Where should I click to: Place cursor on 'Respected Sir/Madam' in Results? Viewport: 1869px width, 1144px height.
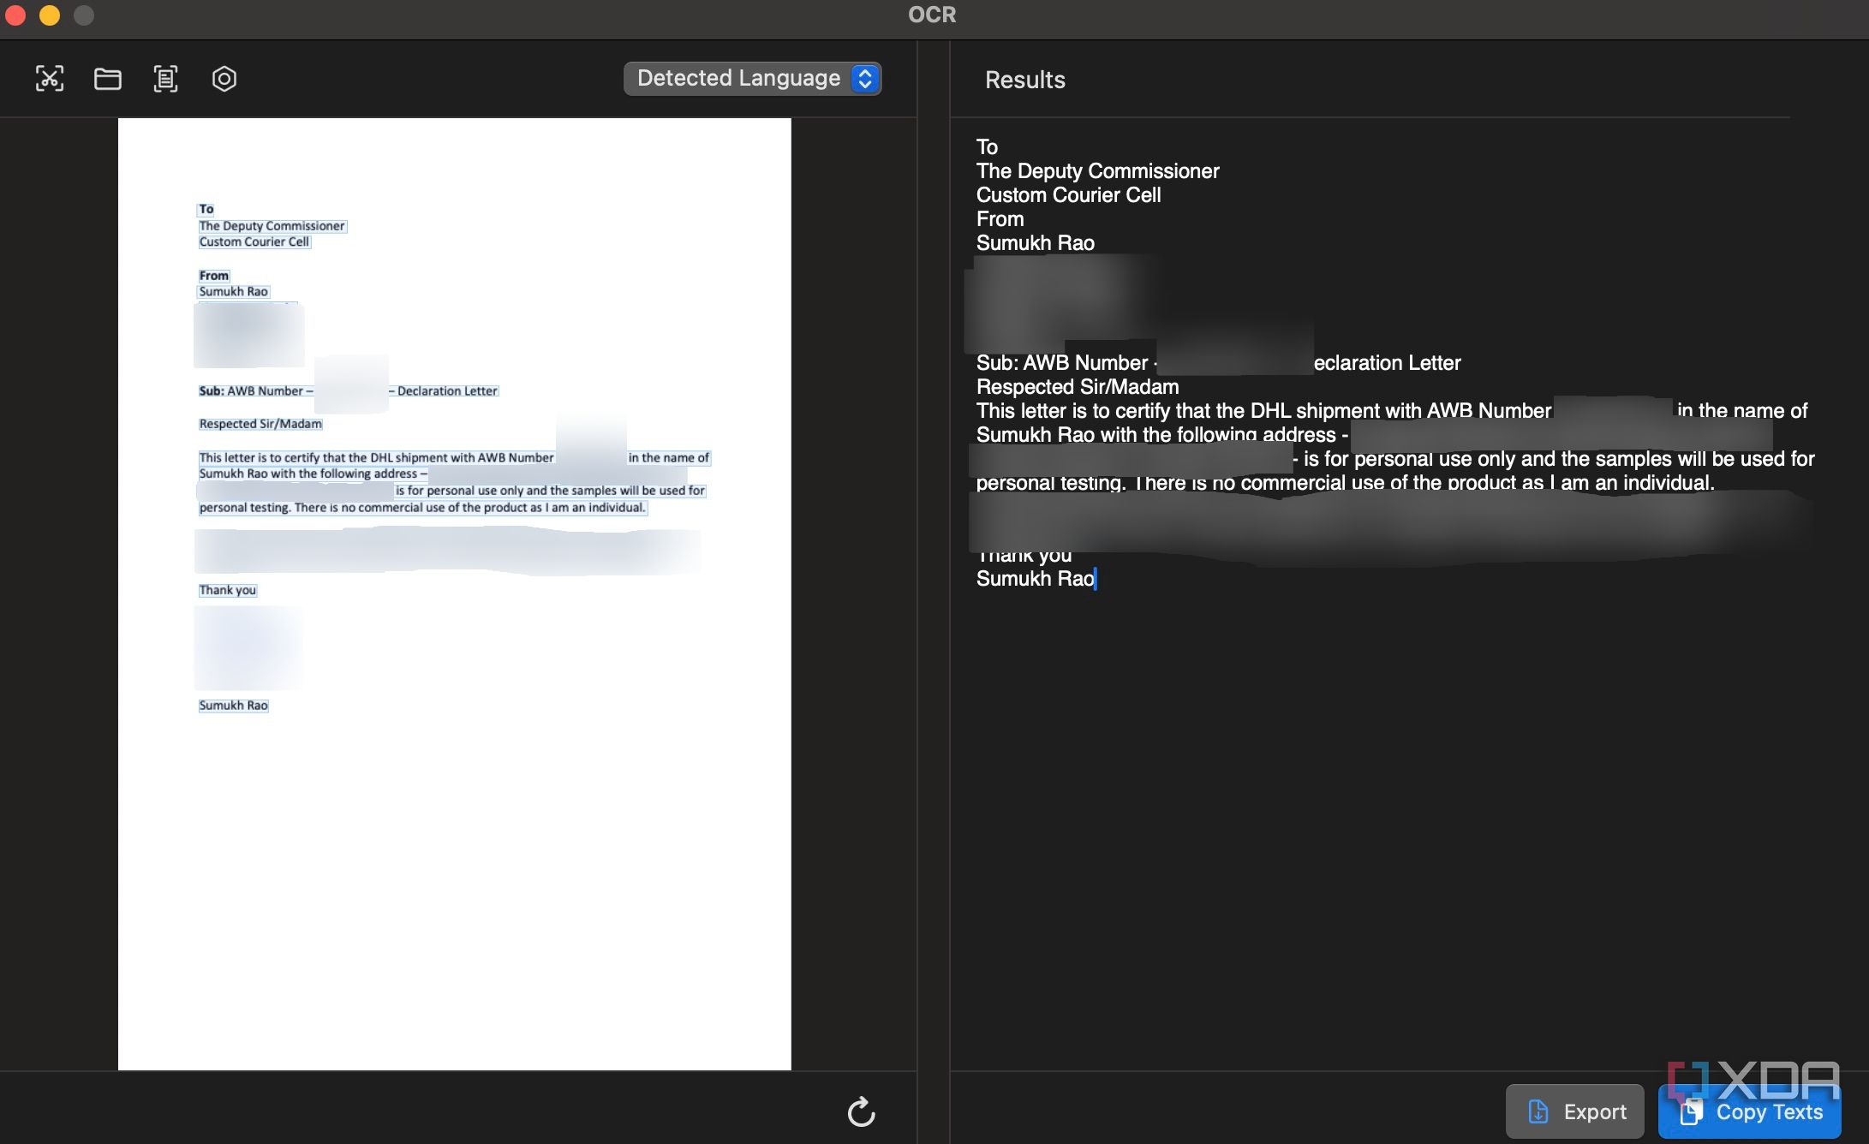1078,387
